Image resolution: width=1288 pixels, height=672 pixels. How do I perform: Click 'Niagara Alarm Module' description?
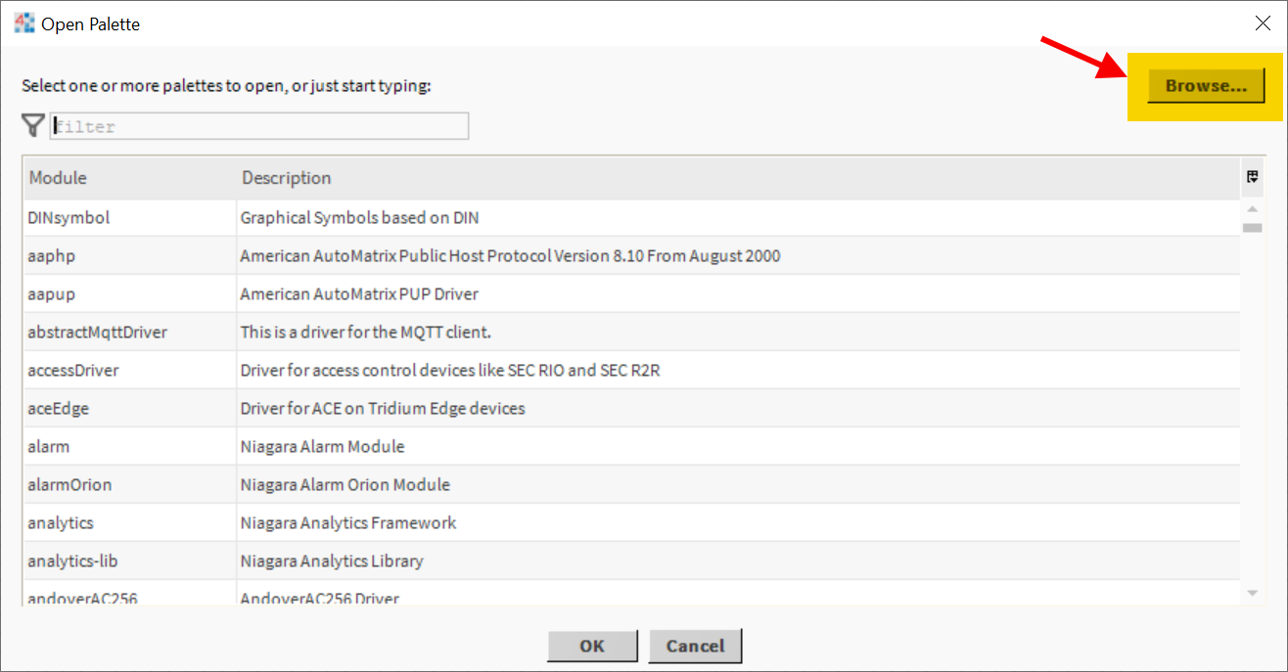click(322, 447)
